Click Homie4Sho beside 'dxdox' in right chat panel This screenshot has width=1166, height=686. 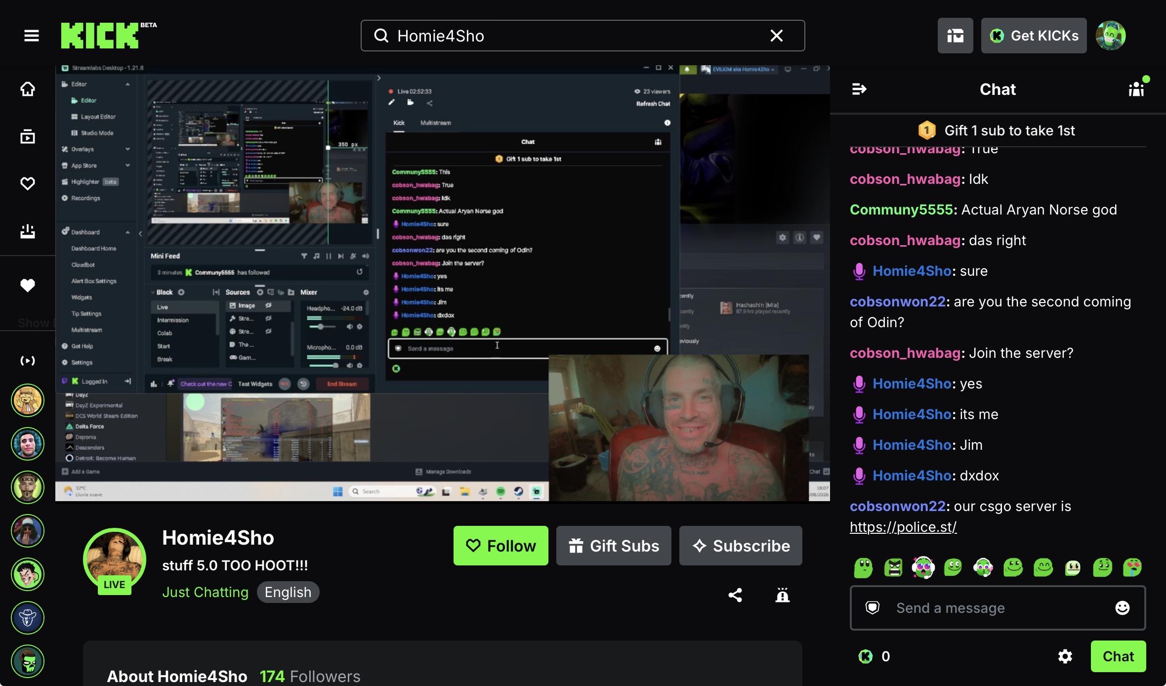coord(912,475)
